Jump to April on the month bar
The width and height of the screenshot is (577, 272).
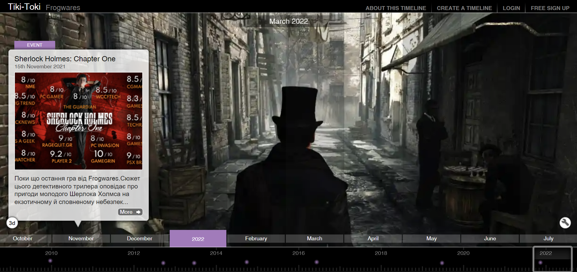pos(373,238)
